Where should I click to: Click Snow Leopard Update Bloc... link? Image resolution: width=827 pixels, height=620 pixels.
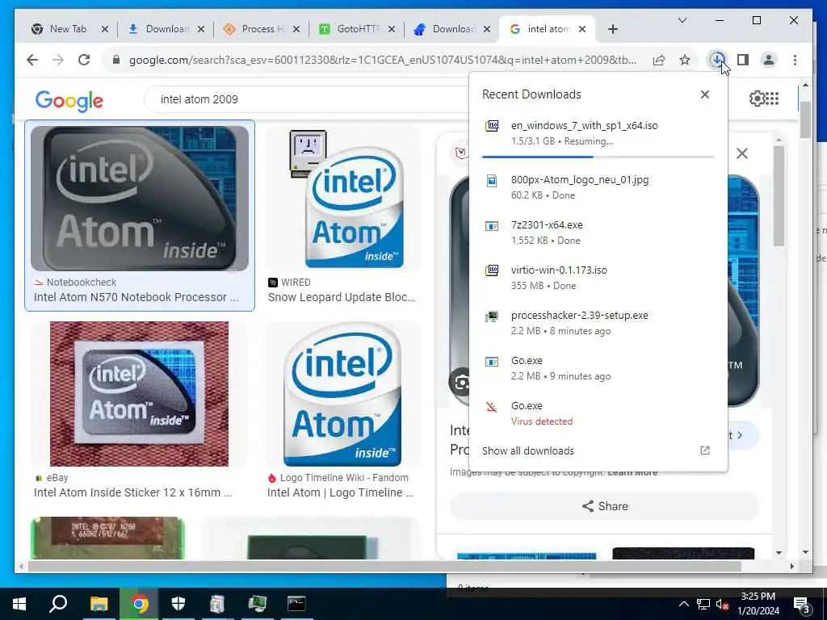click(x=342, y=297)
